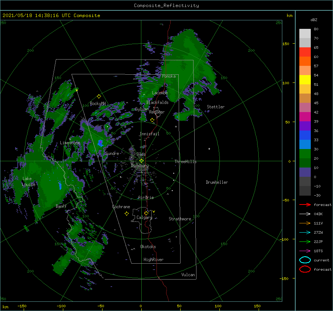The width and height of the screenshot is (333, 311).
Task: Select the bright green 20-30 dBZ color swatch
Action: [305, 154]
